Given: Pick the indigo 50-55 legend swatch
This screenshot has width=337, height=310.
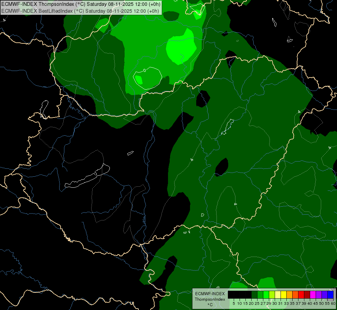Looking at the screenshot, I should click(x=325, y=294).
